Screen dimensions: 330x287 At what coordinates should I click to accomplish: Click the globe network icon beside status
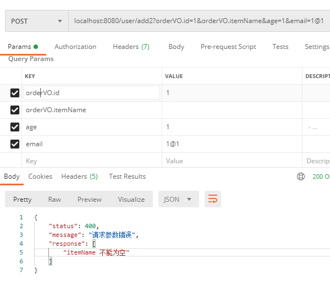pos(301,176)
